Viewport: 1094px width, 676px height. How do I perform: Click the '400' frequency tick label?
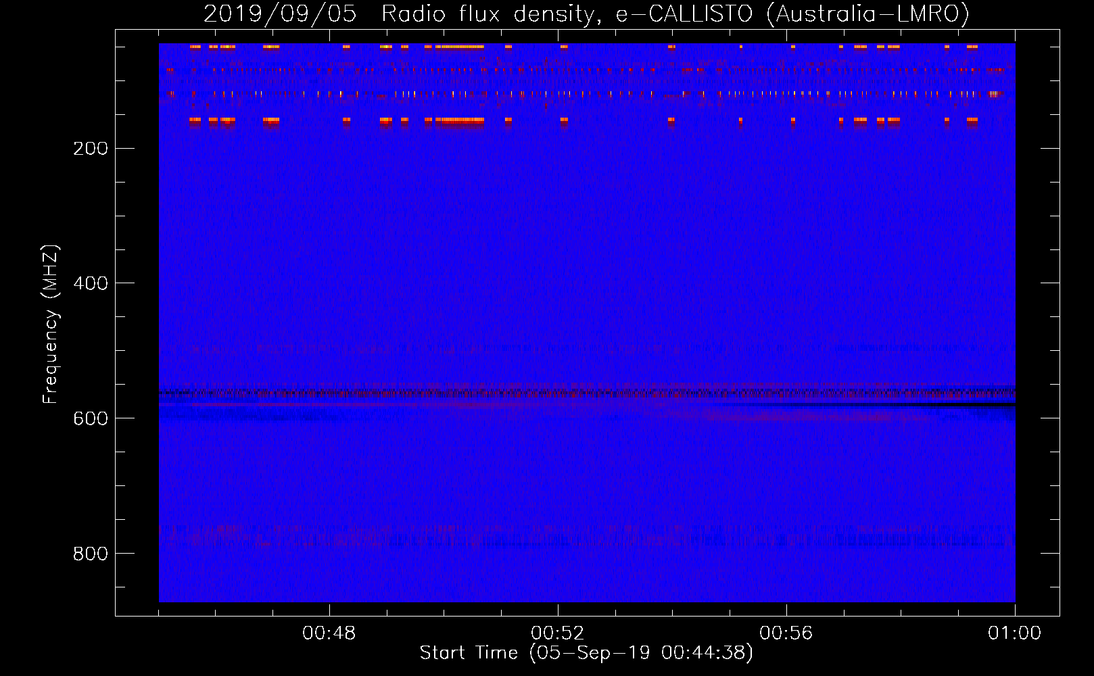point(91,283)
